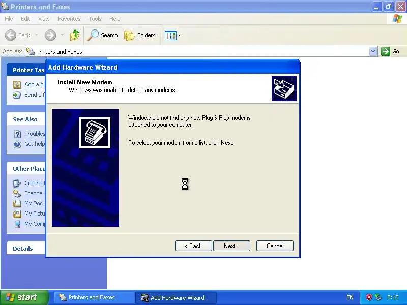Viewport: 407px width, 305px height.
Task: Toggle the Folders pane button
Action: coord(139,35)
